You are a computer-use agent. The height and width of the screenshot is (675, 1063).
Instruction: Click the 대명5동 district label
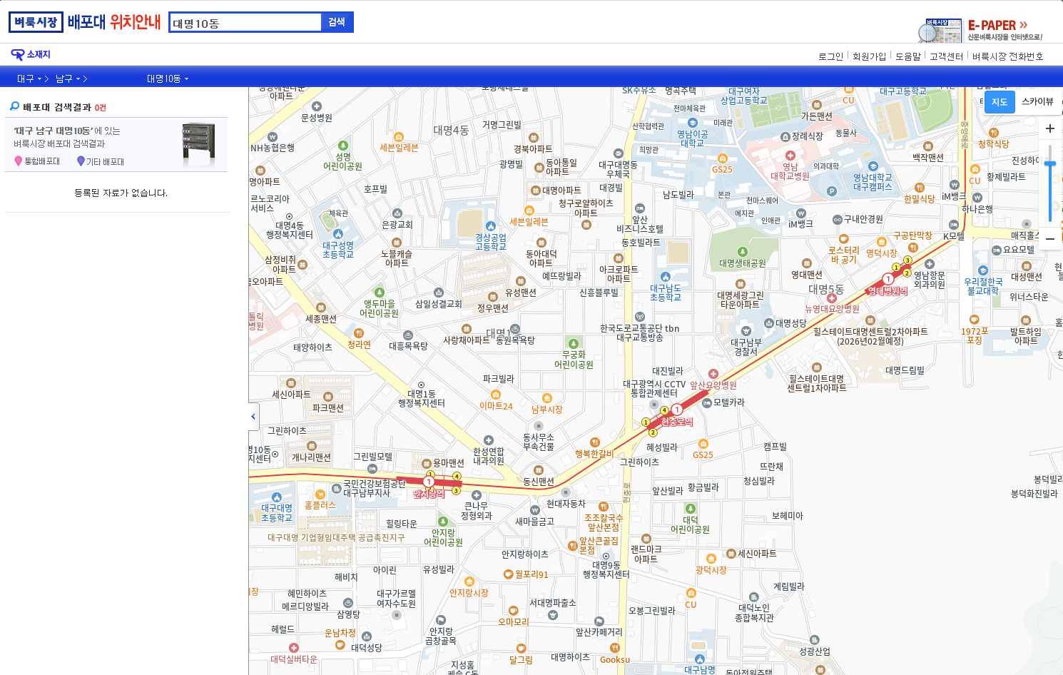[826, 290]
